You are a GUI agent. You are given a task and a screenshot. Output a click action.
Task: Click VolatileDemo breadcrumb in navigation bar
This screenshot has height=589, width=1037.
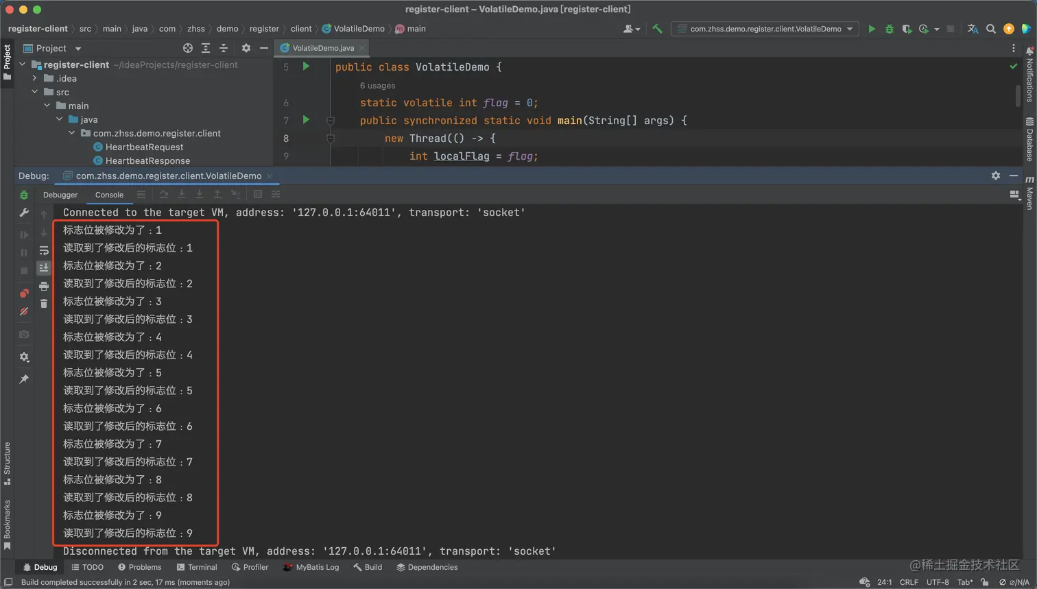click(353, 29)
